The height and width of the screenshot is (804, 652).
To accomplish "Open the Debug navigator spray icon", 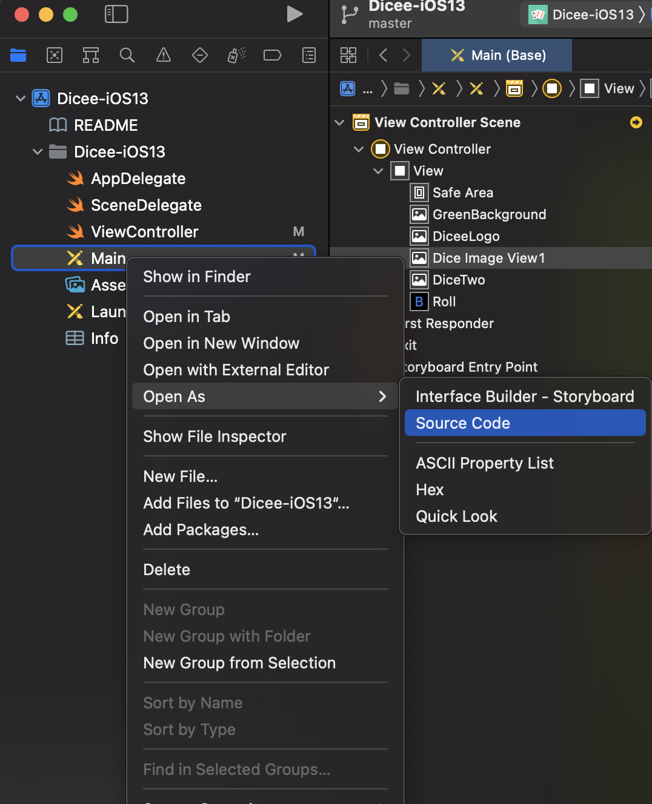I will click(236, 56).
